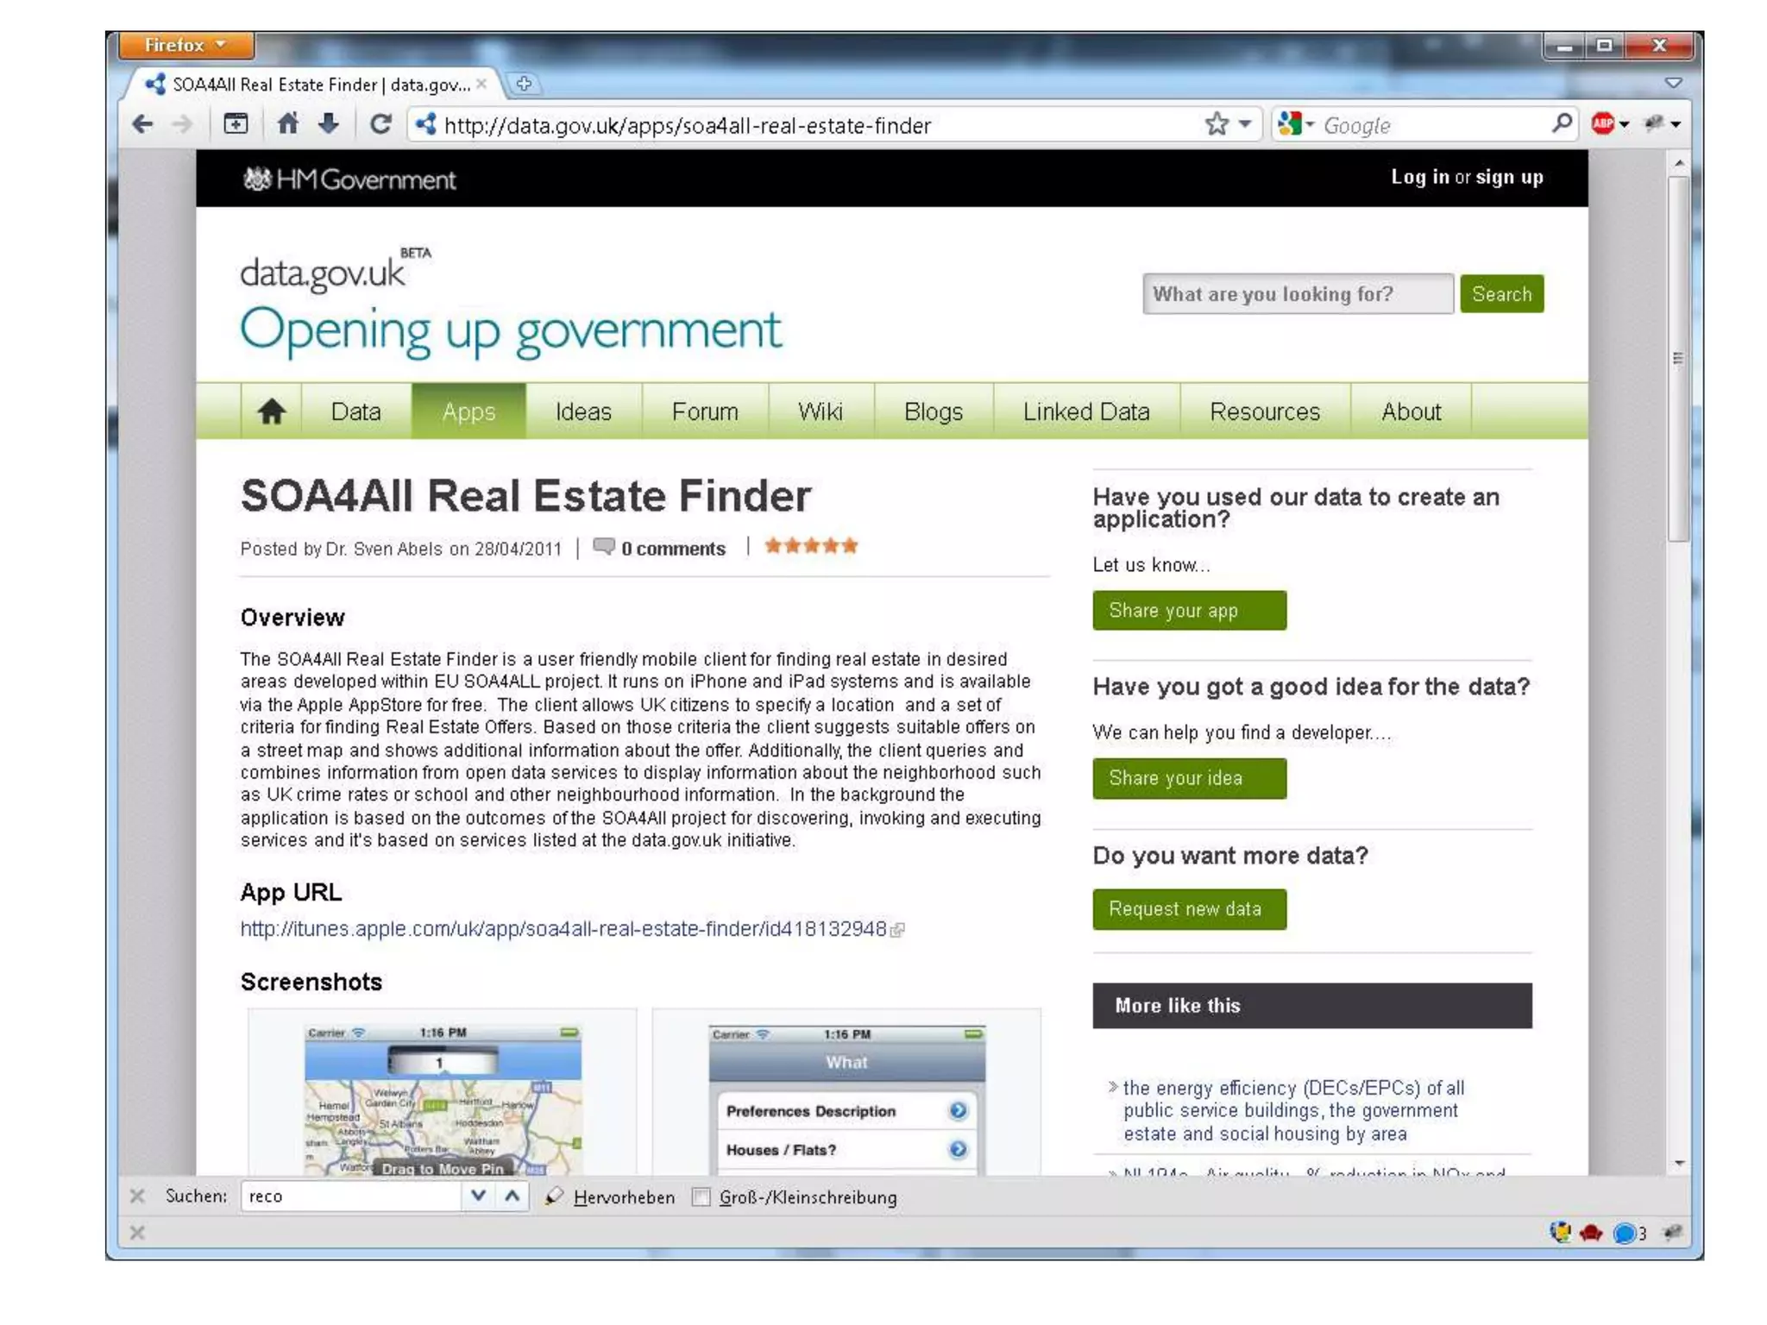Bookmark this page with the star icon
Viewport: 1767px width, 1325px height.
click(1217, 124)
